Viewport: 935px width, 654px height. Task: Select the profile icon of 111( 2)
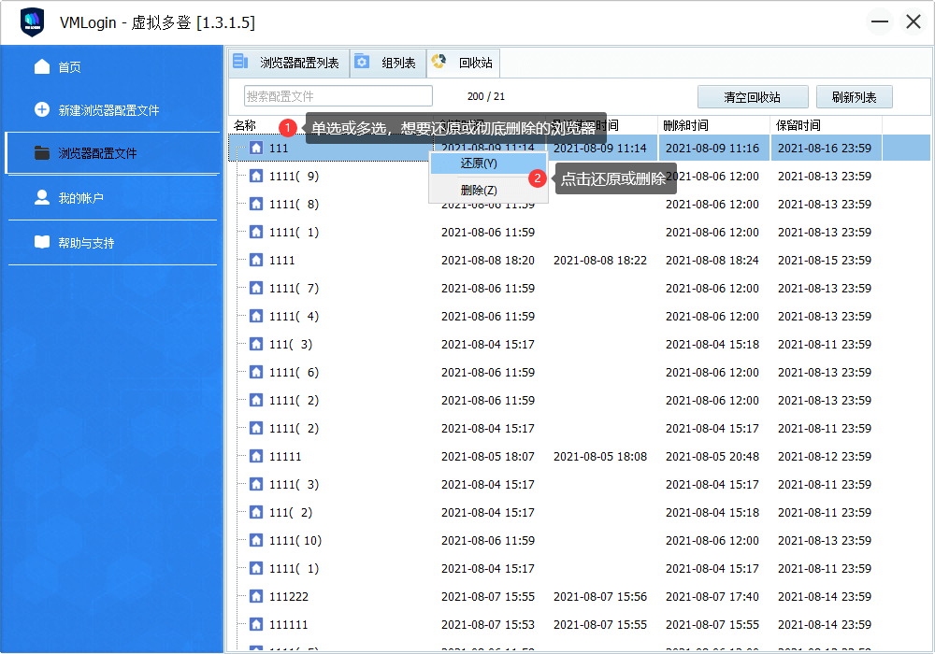[256, 512]
